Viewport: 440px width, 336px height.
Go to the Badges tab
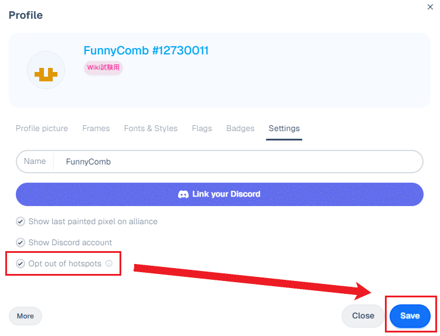(240, 128)
